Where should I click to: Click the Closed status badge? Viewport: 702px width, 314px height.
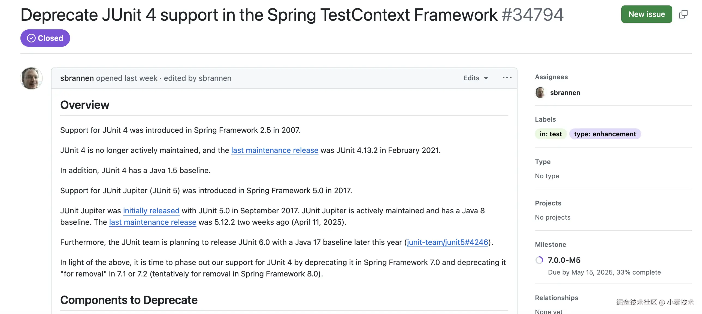click(x=45, y=38)
